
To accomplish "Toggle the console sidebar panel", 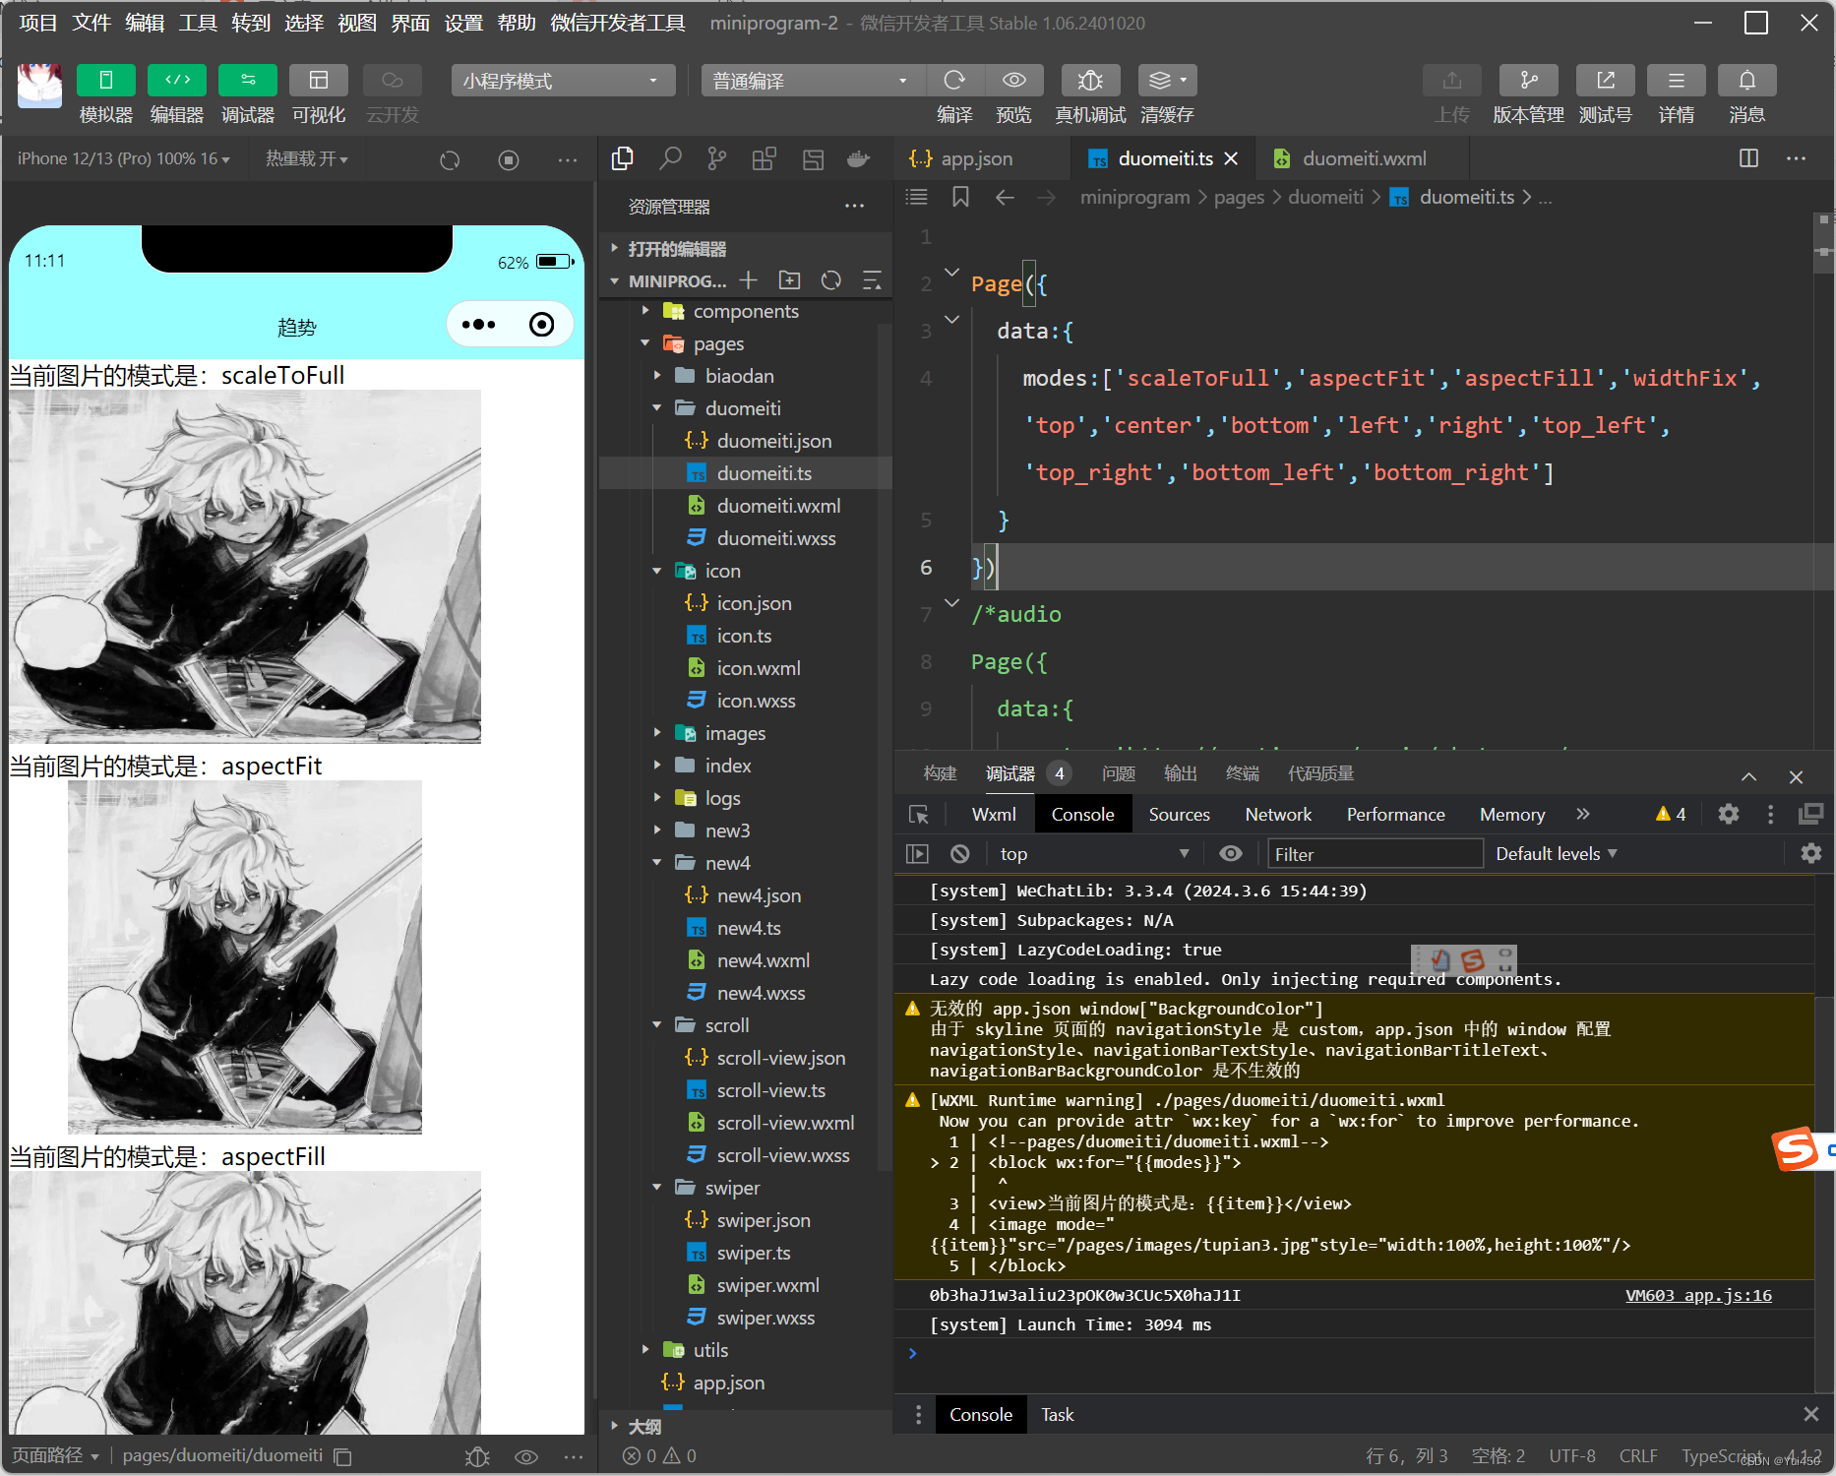I will click(x=917, y=854).
